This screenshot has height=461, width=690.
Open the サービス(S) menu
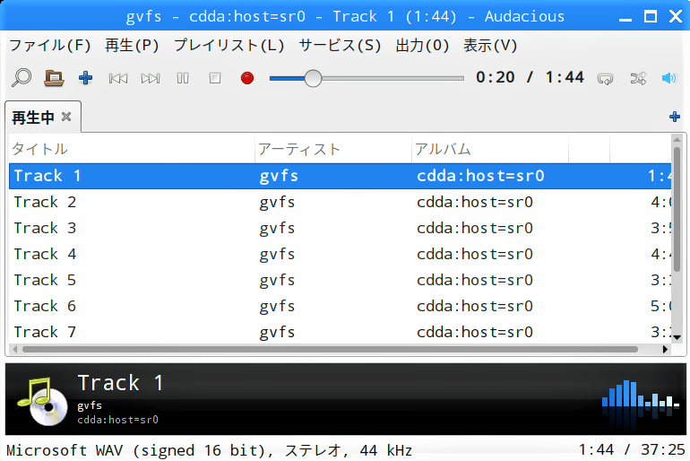coord(340,46)
